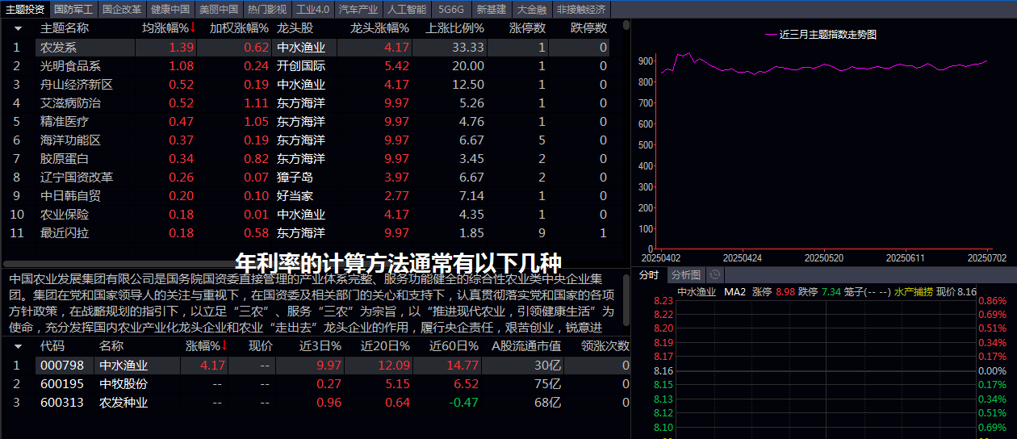Sort stocks by 现价 column header
1017x439 pixels.
tap(261, 346)
